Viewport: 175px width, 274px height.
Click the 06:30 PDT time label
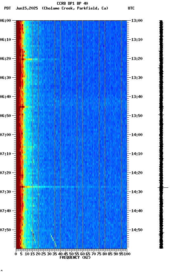coord(5,78)
